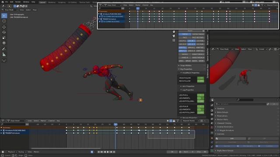
Task: Open the Tool properties tab icon
Action: 212,106
